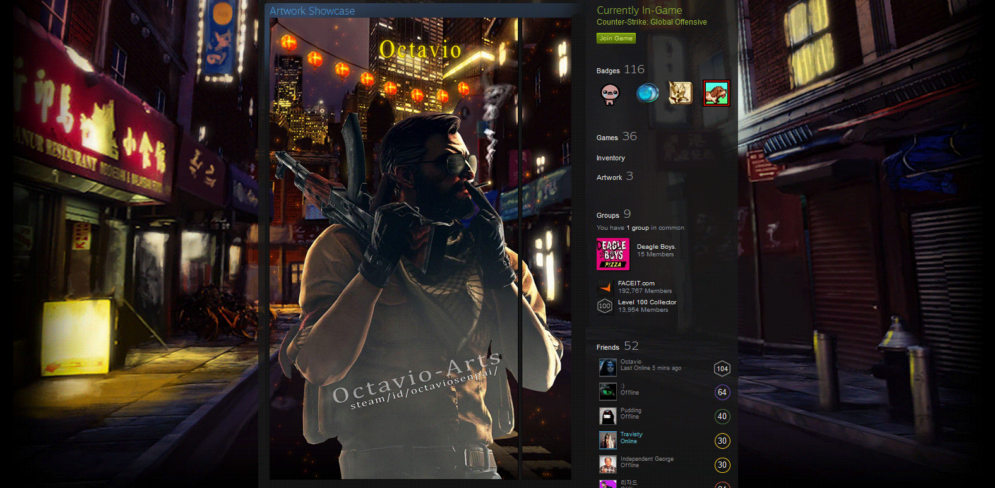The width and height of the screenshot is (995, 488).
Task: Click the level 40 circle badge
Action: click(x=722, y=417)
